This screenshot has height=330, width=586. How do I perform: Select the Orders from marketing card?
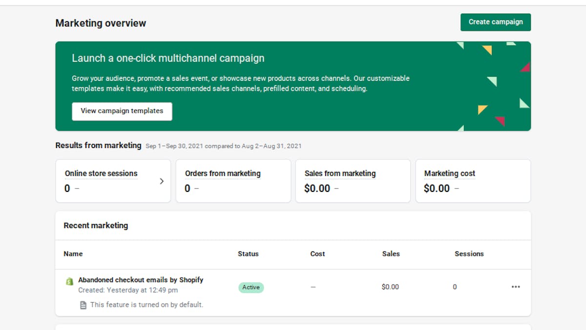coord(233,181)
